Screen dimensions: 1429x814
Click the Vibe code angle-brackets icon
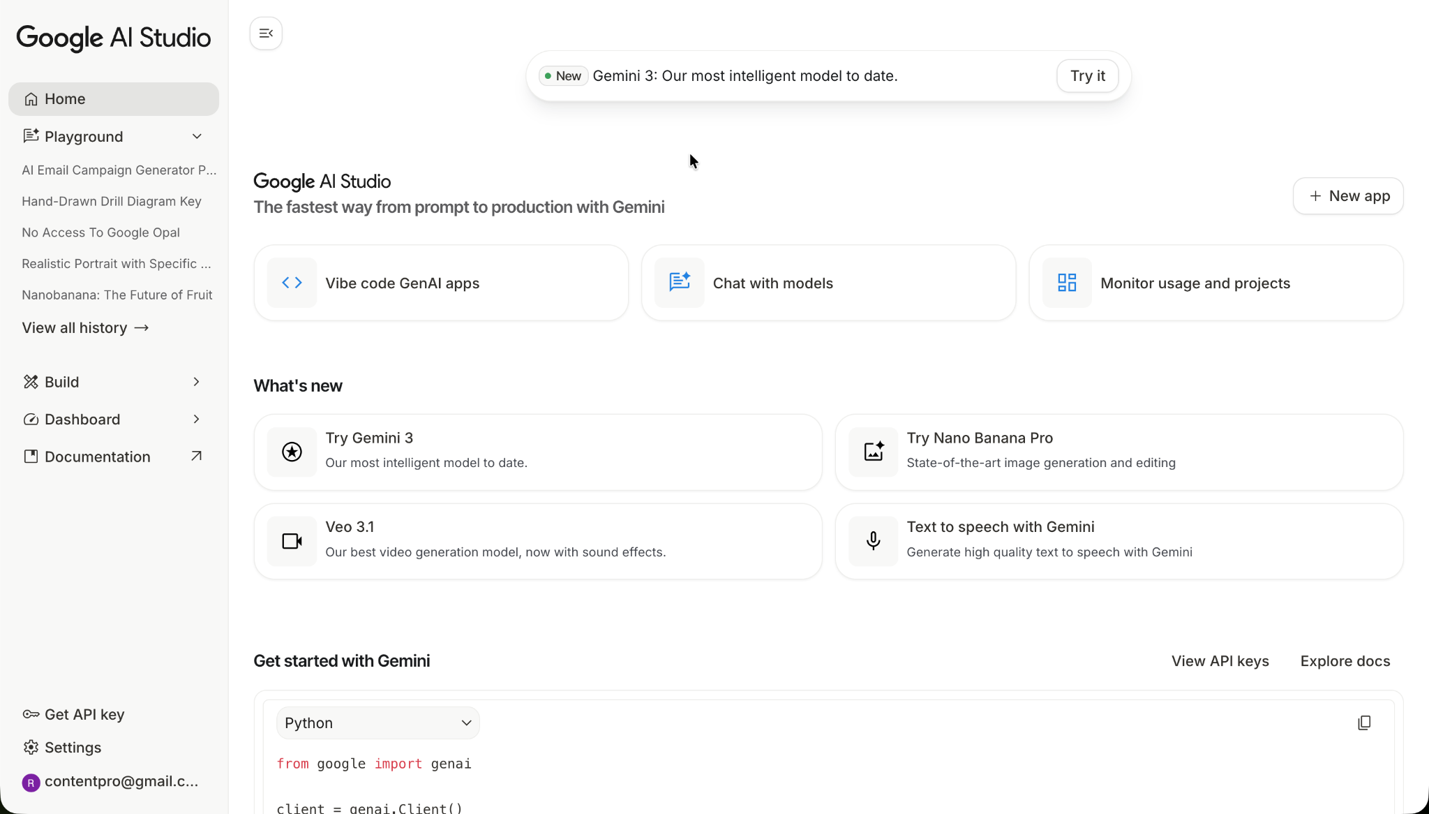[292, 283]
